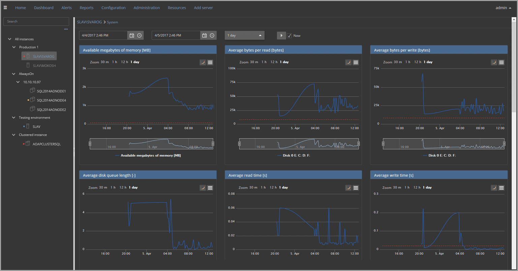Collapse the All instances tree node
The height and width of the screenshot is (271, 518).
(x=9, y=39)
